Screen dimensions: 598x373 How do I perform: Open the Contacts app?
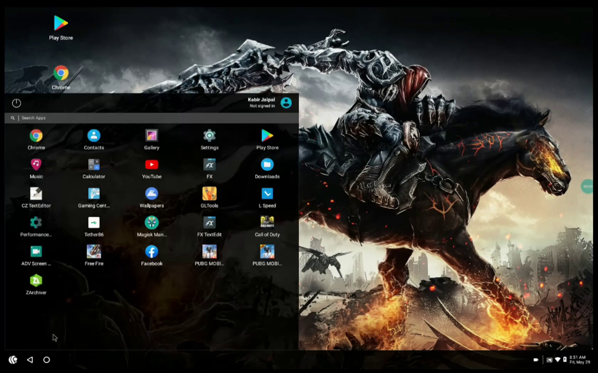point(94,140)
